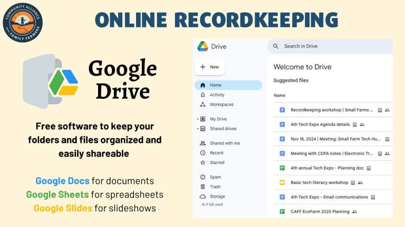This screenshot has height=227, width=405.
Task: Click inside Search in Drive field
Action: 332,46
